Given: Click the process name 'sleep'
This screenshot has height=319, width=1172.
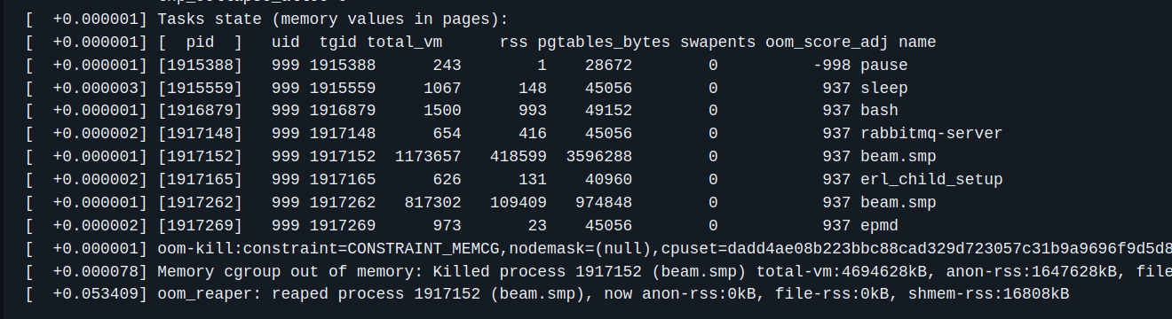Looking at the screenshot, I should click(x=884, y=88).
